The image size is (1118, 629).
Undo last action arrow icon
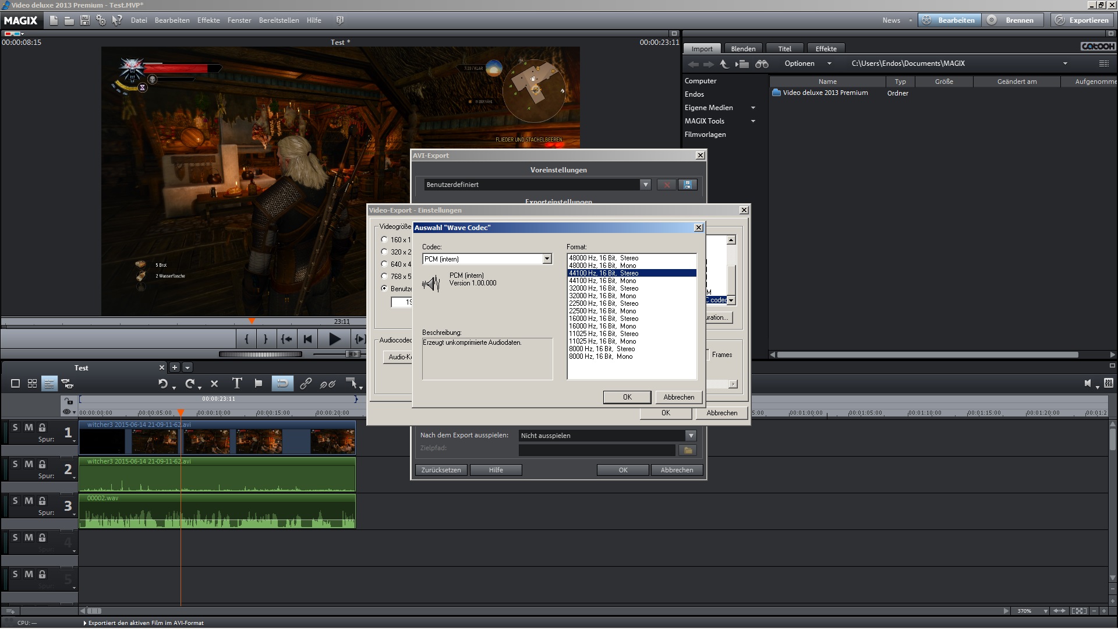(163, 383)
